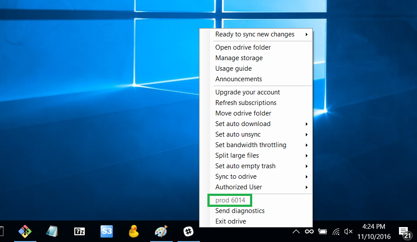Viewport: 417px width, 242px height.
Task: Click the odrive infinity tray icon
Action: (x=309, y=231)
